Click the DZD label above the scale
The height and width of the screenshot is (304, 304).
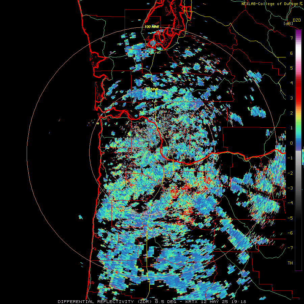(x=297, y=20)
